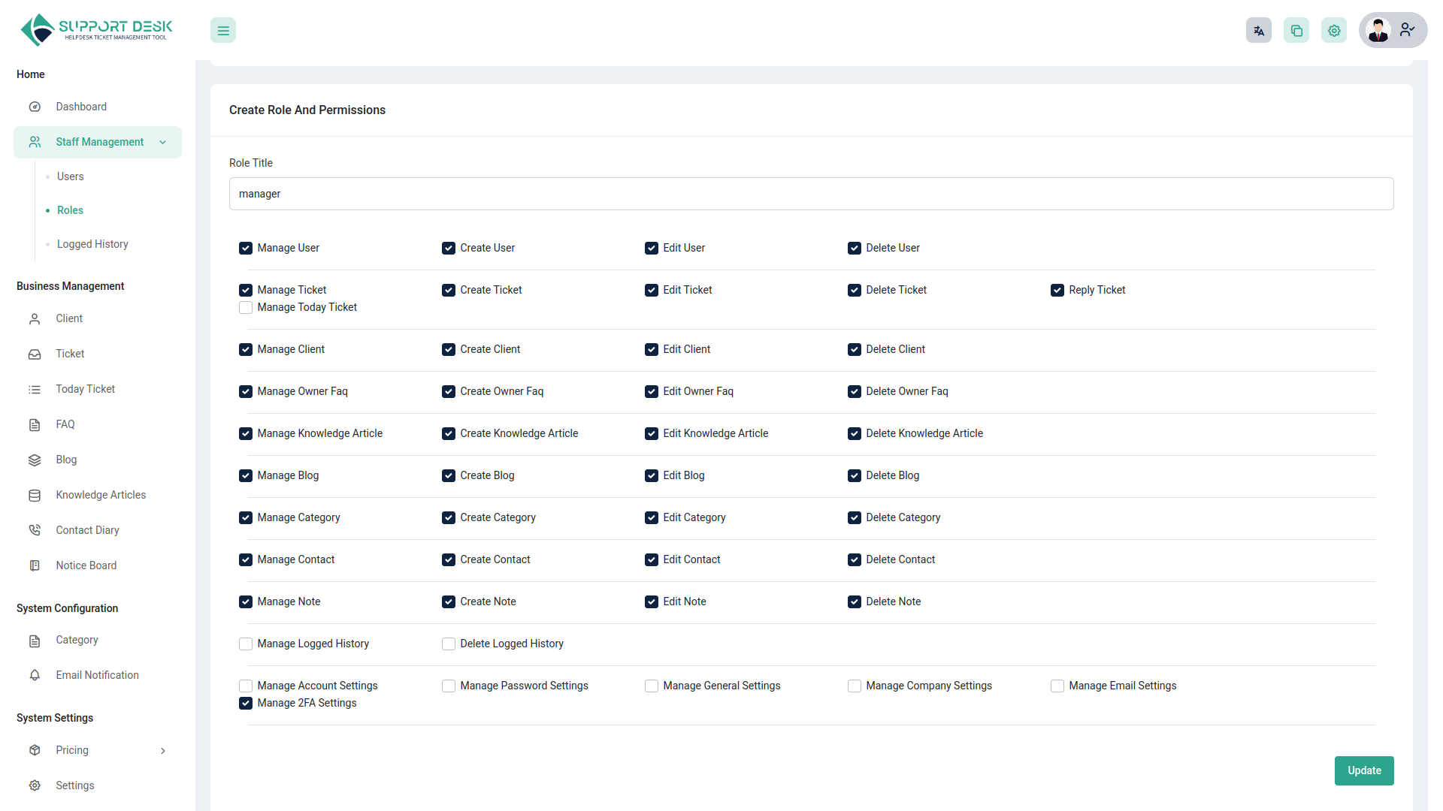Click the user avatar in the top right
1443x811 pixels.
coord(1378,30)
